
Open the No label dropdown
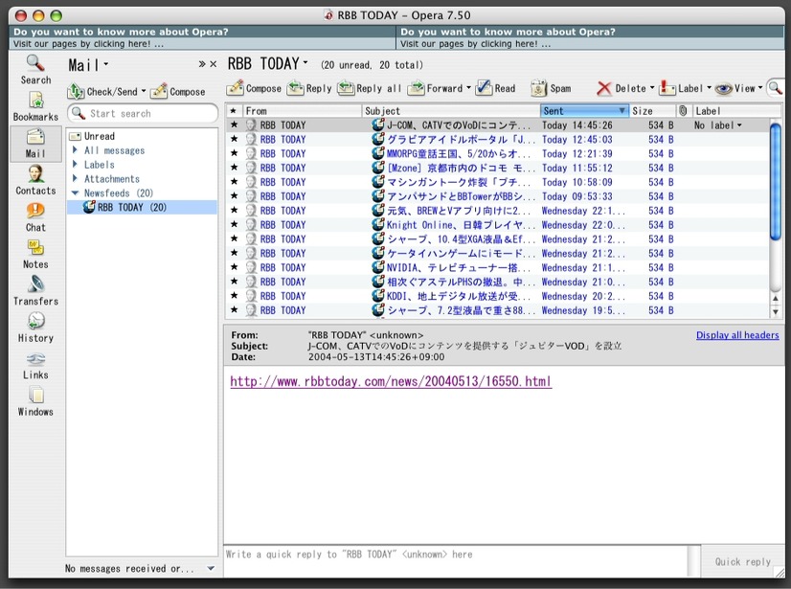click(x=718, y=125)
